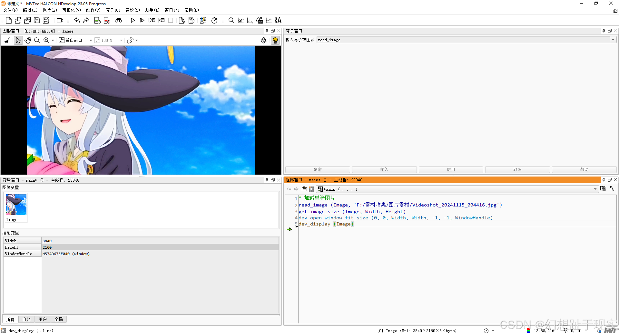This screenshot has width=619, height=335.
Task: Open the 文件(F) menu
Action: [11, 10]
